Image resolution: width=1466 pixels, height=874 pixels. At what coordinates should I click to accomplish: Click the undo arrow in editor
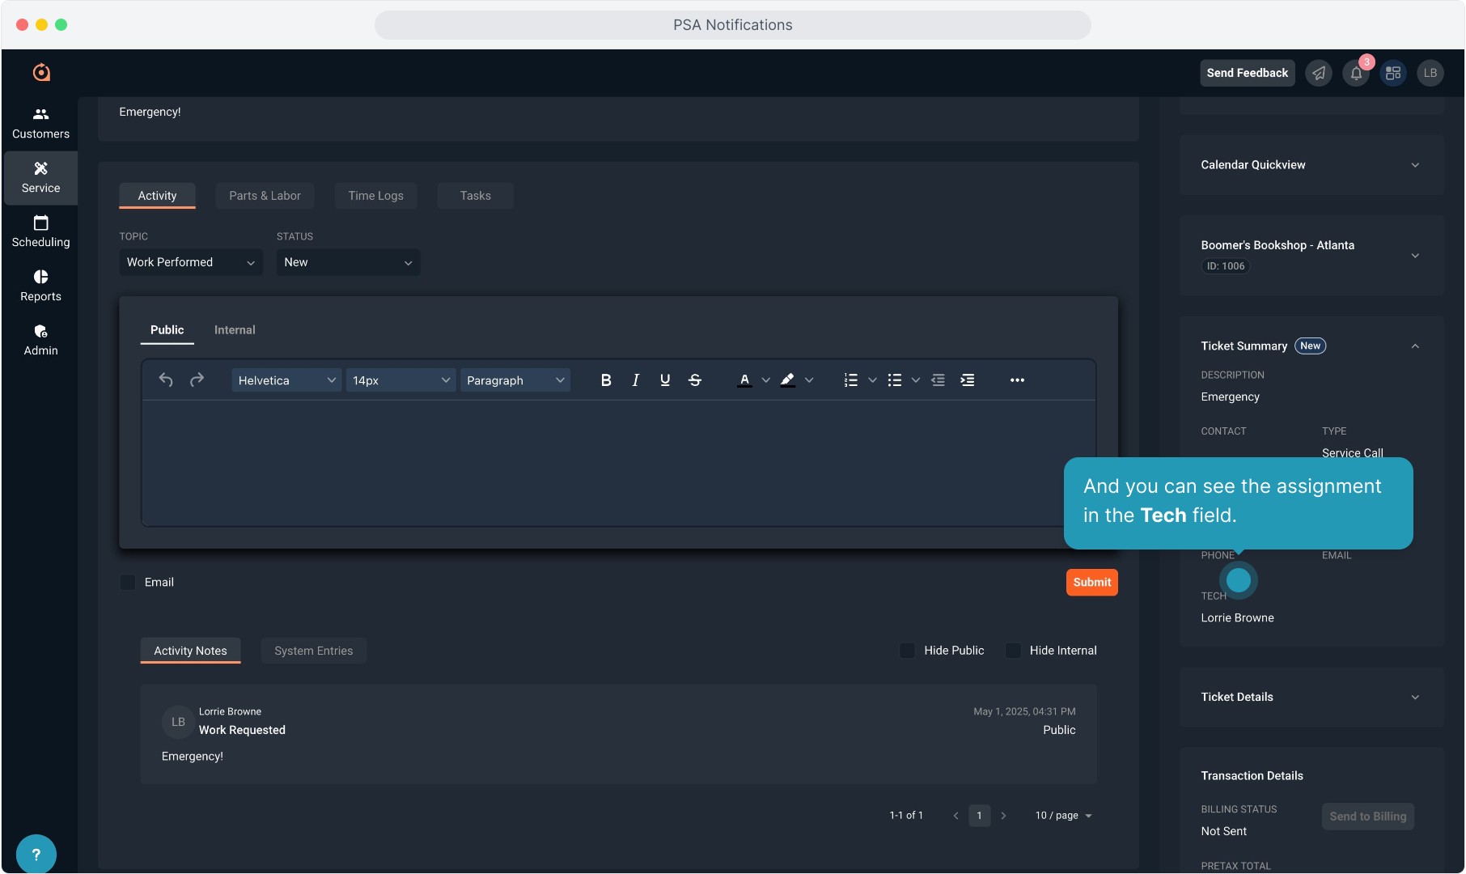[x=166, y=380]
